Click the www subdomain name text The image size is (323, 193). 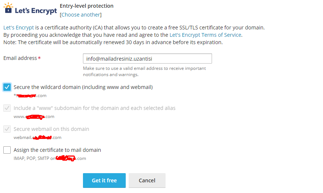point(34,117)
